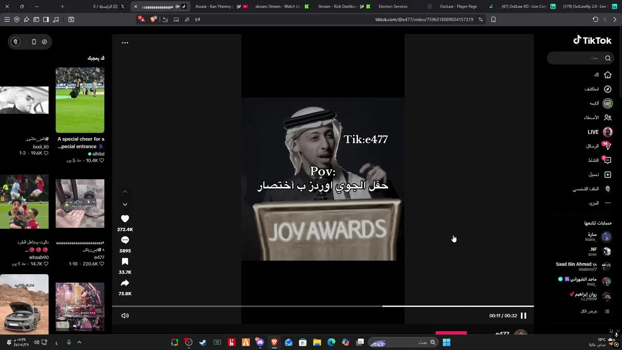The image size is (622, 350).
Task: Open the Brave Shields lion icon
Action: 153,19
